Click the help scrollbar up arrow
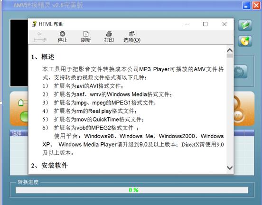 click(x=230, y=50)
